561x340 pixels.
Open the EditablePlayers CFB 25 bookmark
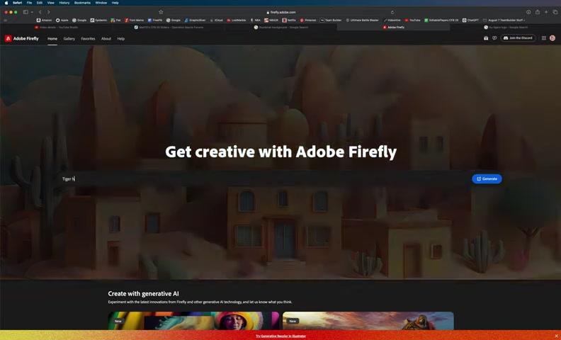pyautogui.click(x=441, y=21)
